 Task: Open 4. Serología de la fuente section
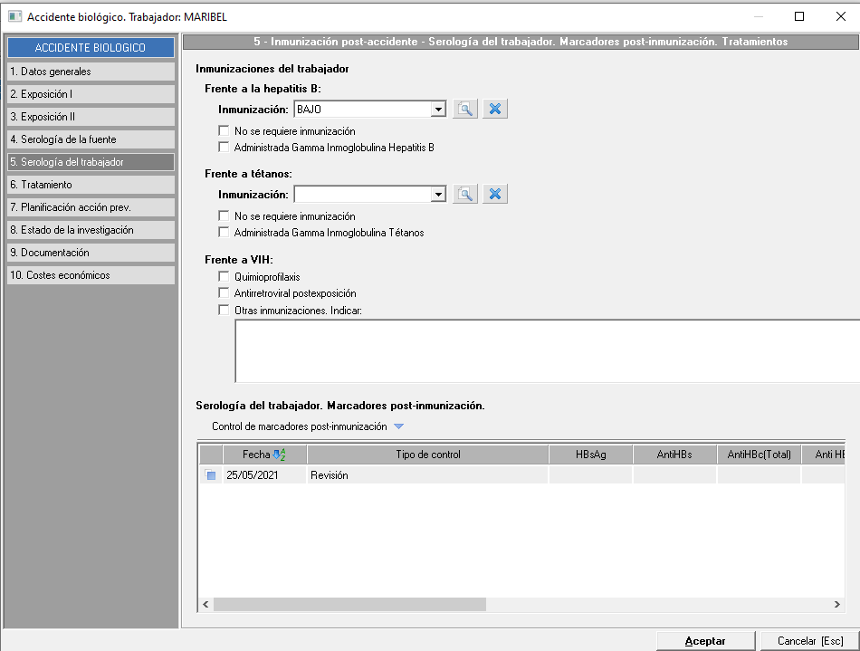[x=90, y=139]
